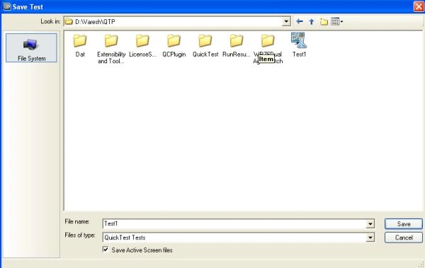Select the Dat folder
The image size is (425, 268).
pos(80,45)
